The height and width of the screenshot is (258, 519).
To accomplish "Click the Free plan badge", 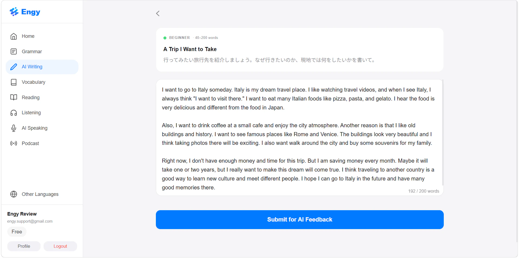I will pos(17,232).
